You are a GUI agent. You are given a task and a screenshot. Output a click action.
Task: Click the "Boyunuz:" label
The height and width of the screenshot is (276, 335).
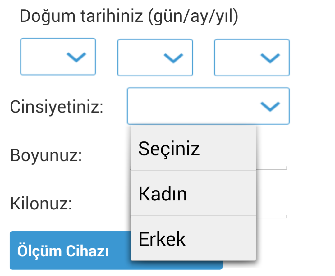[x=46, y=155]
